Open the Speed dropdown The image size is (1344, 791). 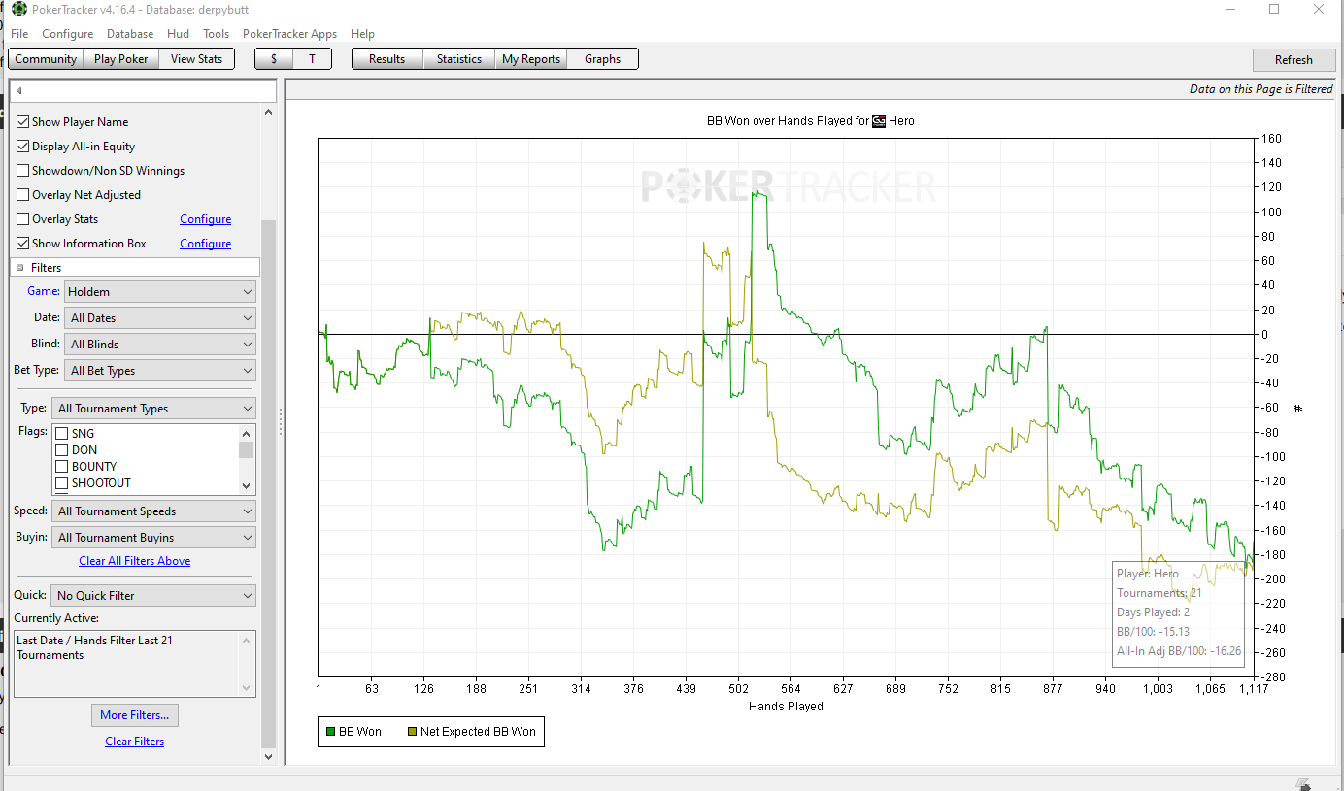point(153,511)
